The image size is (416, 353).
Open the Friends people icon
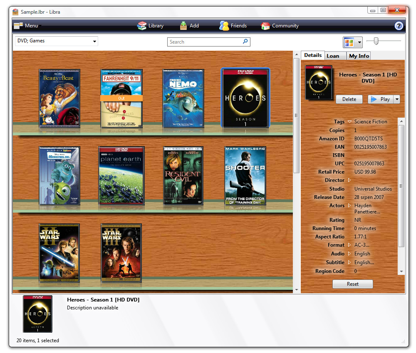coord(224,26)
